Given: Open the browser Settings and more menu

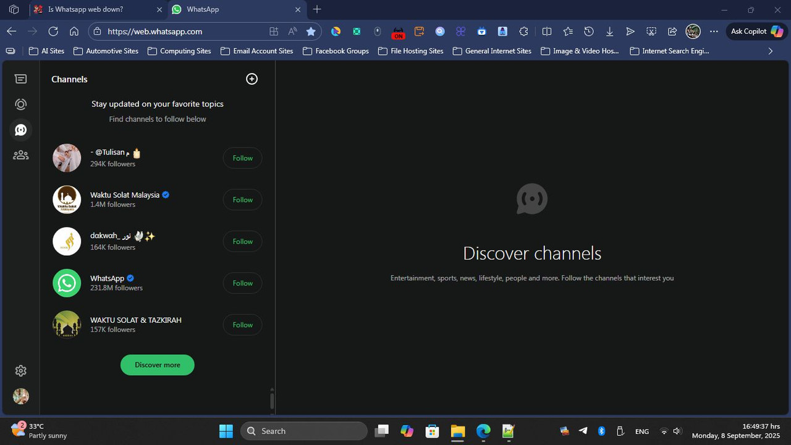Looking at the screenshot, I should [714, 31].
